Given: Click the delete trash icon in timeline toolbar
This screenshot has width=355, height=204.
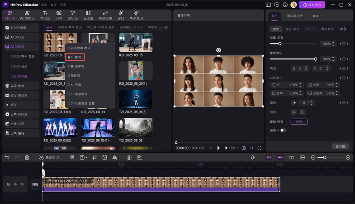Looking at the screenshot, I should [27, 157].
